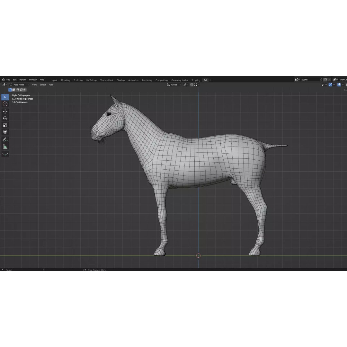
Task: Open the Render menu
Action: tap(22, 80)
